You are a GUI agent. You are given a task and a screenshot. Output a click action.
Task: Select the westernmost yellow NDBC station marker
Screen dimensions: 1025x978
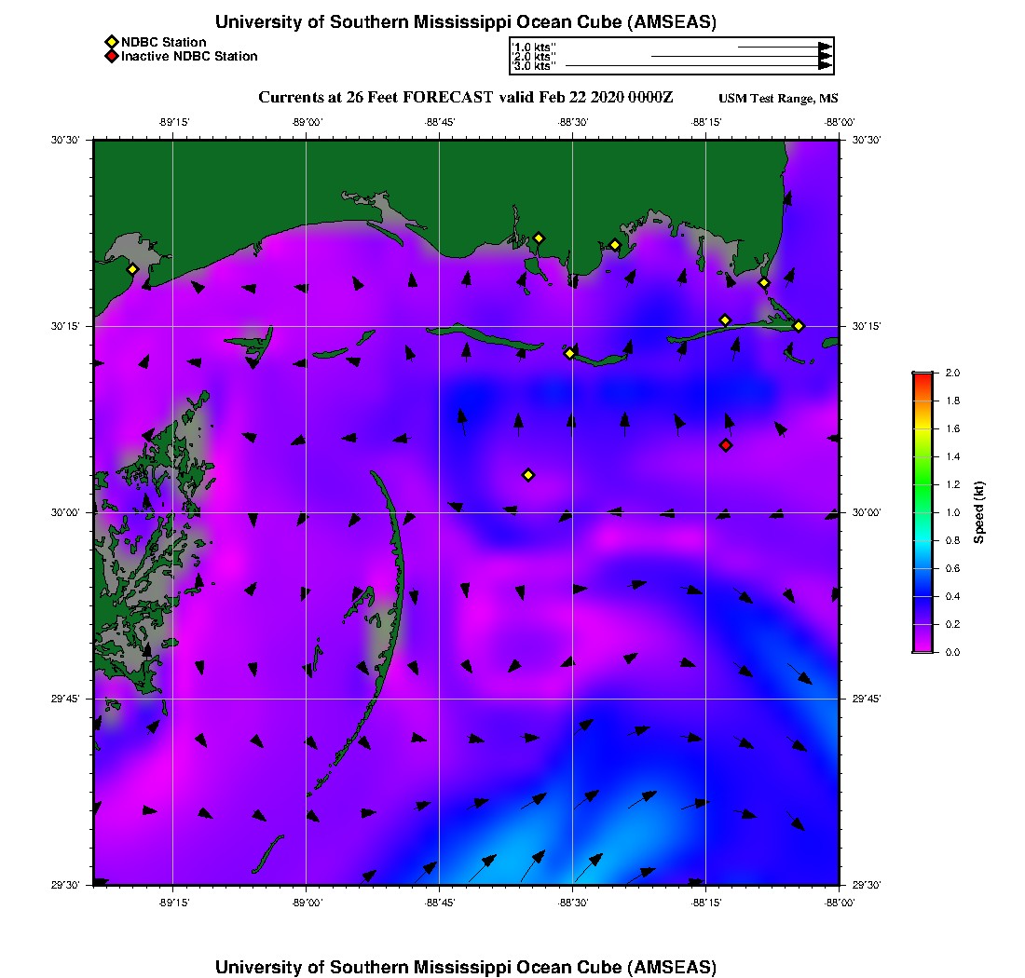point(133,269)
